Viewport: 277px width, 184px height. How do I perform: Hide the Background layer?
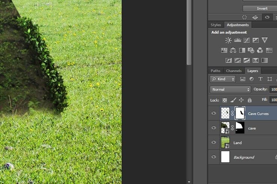214,157
